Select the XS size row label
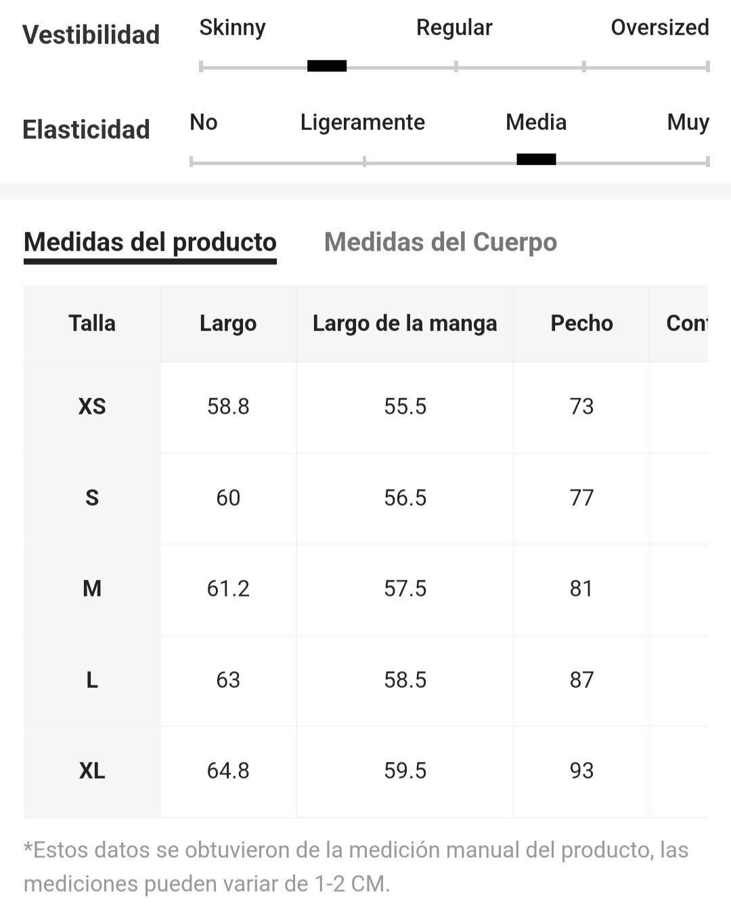731x916 pixels. click(92, 406)
